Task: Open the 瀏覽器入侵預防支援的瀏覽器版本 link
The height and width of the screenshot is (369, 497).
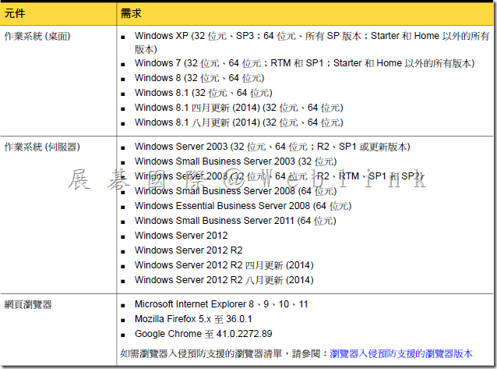Action: point(401,353)
